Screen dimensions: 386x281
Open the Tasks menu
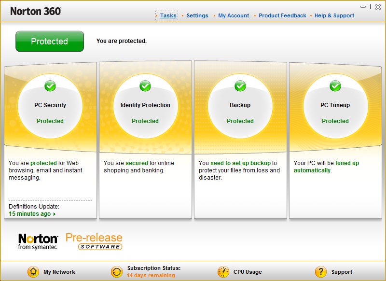(x=168, y=15)
